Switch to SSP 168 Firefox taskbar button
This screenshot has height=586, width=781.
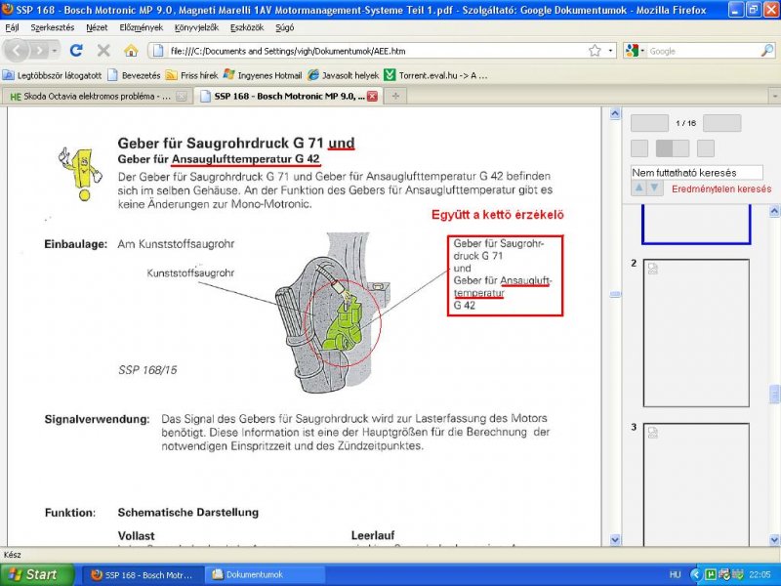point(143,574)
